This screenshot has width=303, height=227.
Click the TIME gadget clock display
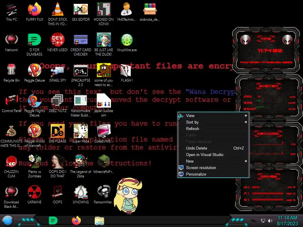[x=270, y=51]
